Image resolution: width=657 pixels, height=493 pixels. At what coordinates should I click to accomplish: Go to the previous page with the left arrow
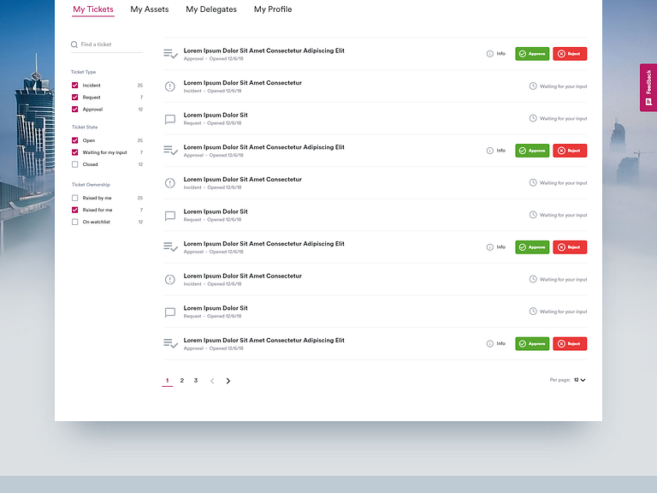click(212, 381)
